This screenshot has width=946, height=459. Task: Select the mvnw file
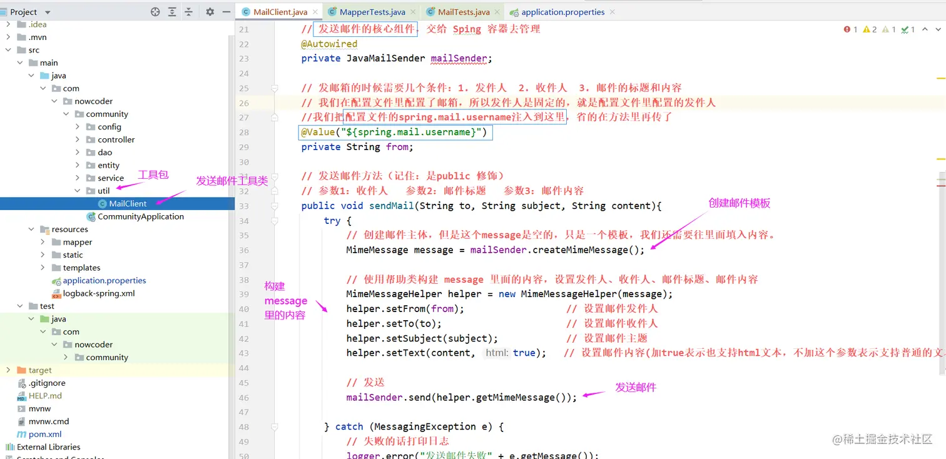click(x=39, y=409)
